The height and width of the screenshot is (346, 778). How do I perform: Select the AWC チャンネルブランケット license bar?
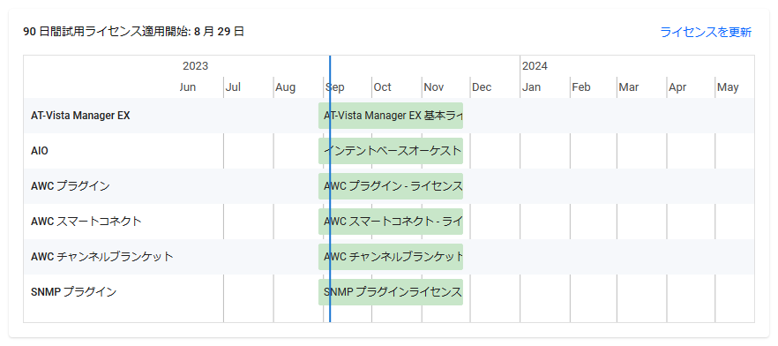pos(391,257)
